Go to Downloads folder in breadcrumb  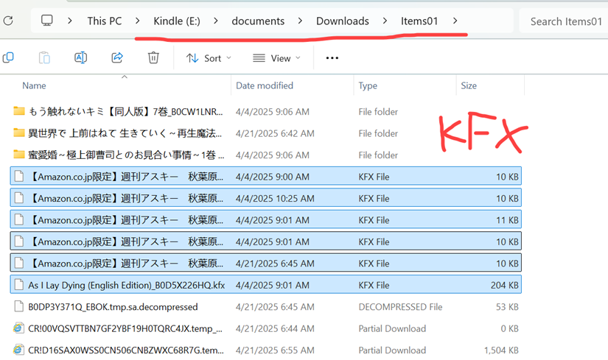tap(342, 21)
